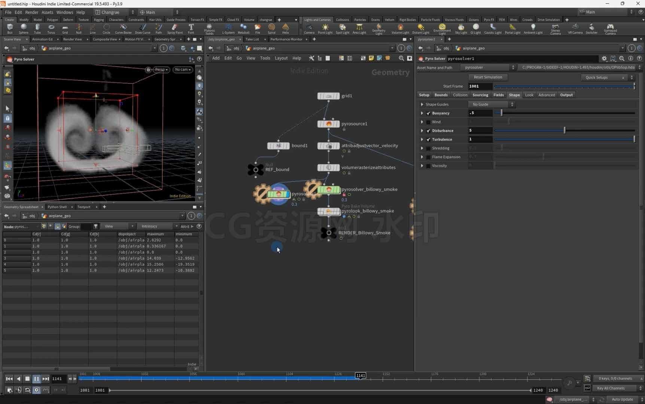Open the Persp viewport camera dropdown
This screenshot has height=404, width=645.
point(162,70)
